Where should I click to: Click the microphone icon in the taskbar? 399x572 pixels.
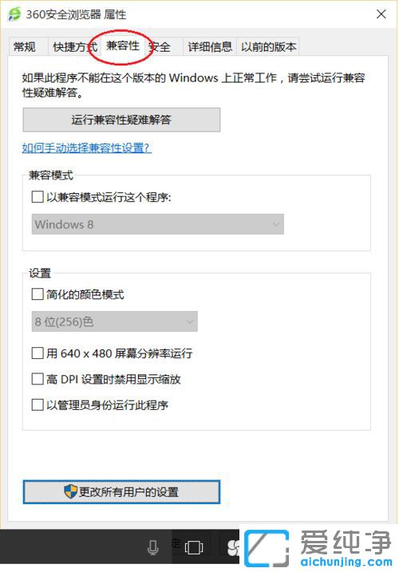click(153, 547)
